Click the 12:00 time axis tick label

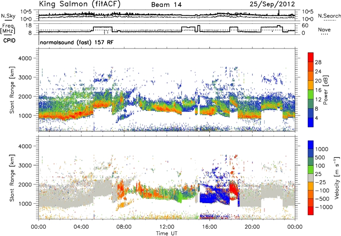point(167,227)
